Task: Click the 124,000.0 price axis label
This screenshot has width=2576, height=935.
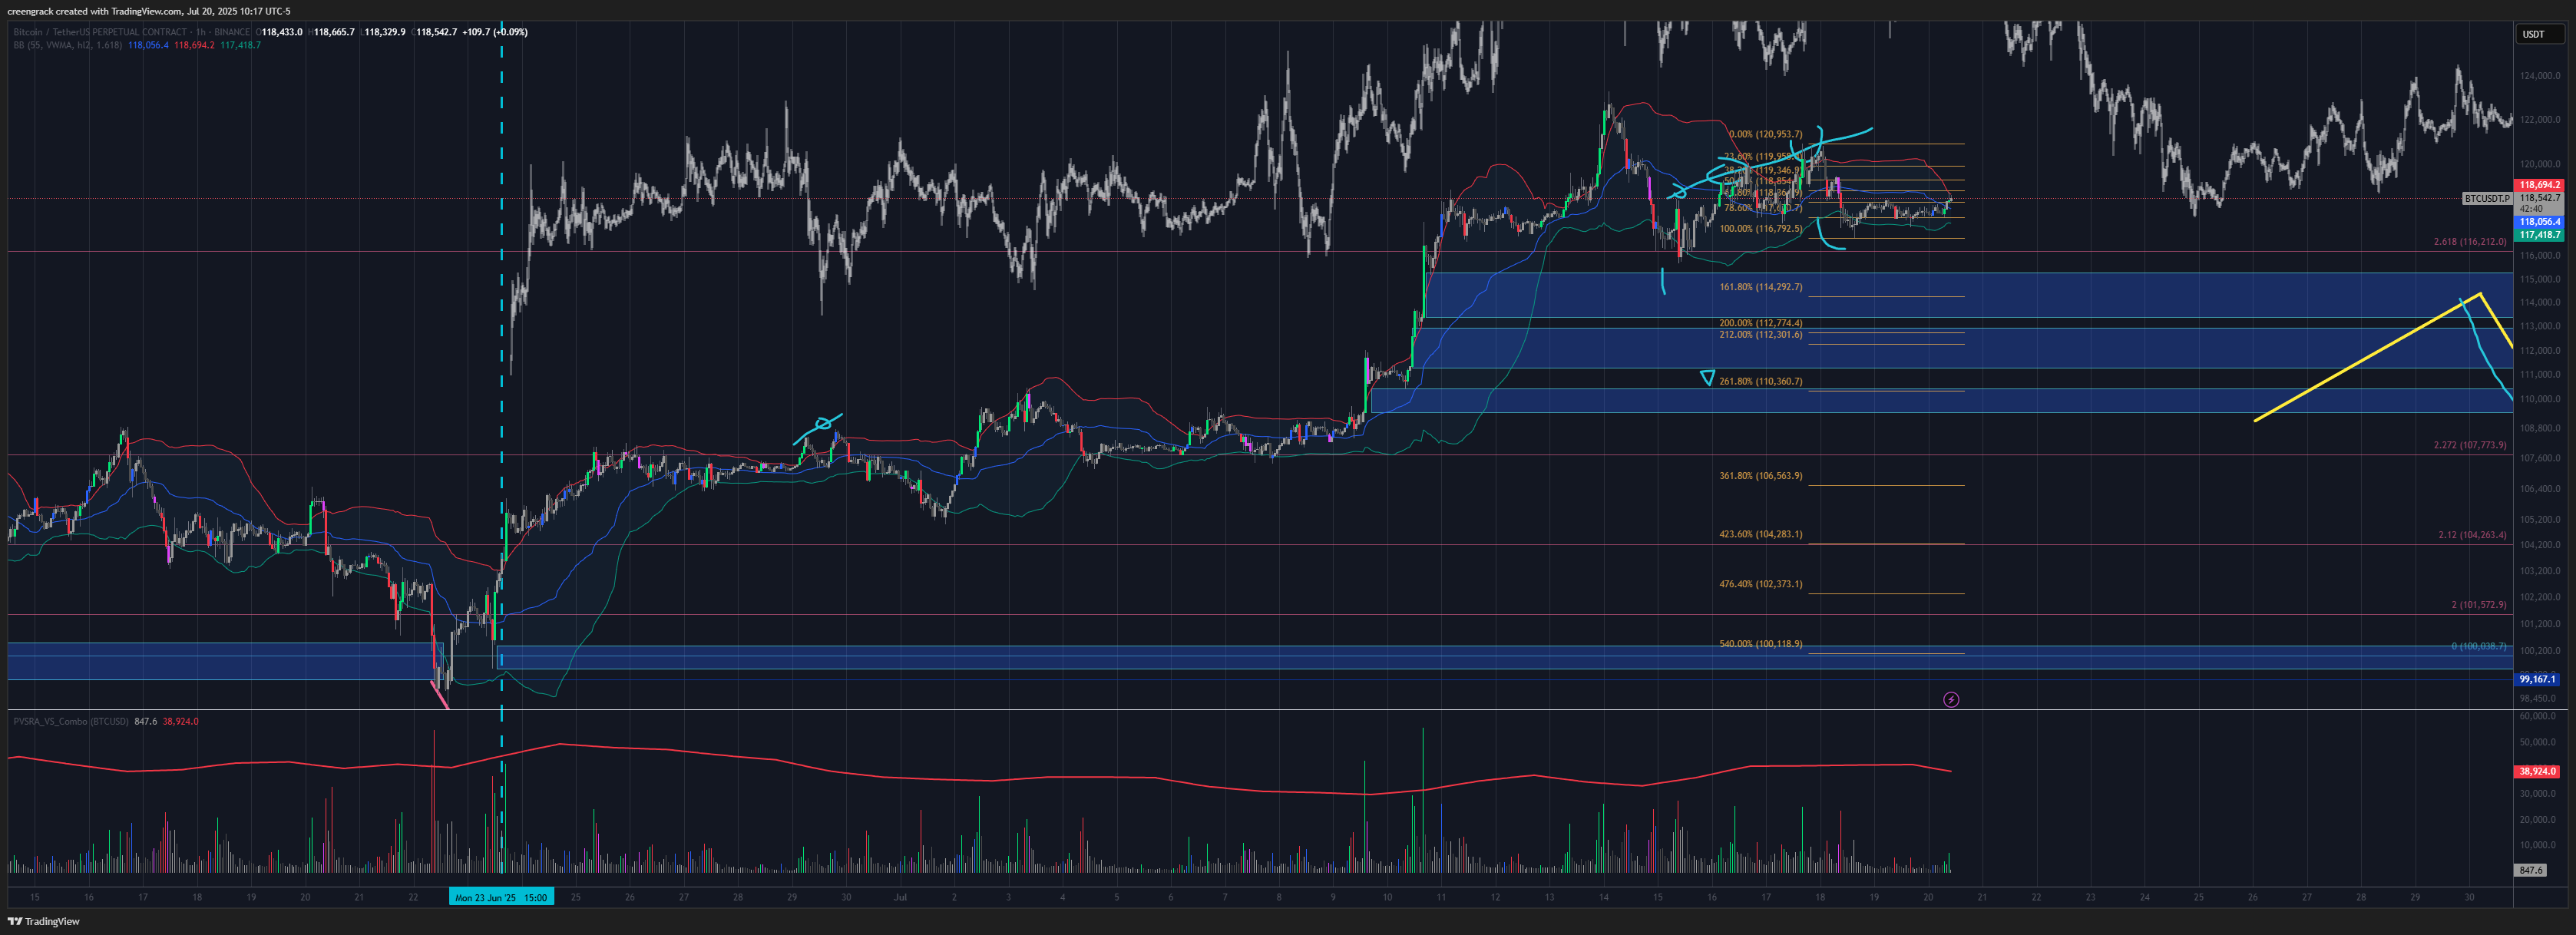Action: (2541, 76)
